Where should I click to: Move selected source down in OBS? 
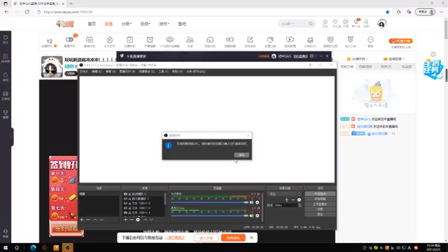(x=151, y=220)
